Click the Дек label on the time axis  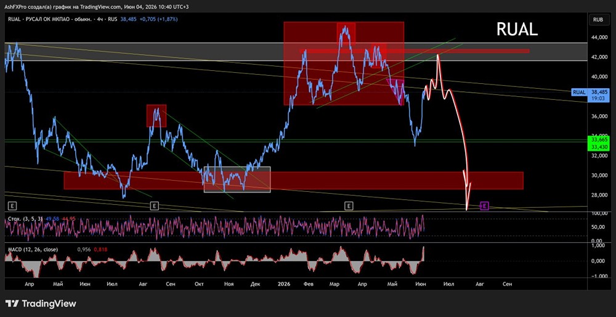(x=256, y=283)
